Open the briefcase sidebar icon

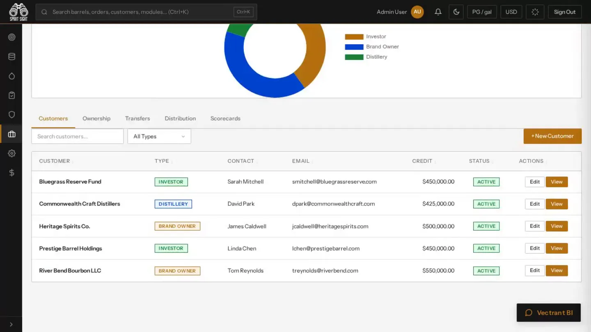click(x=11, y=134)
